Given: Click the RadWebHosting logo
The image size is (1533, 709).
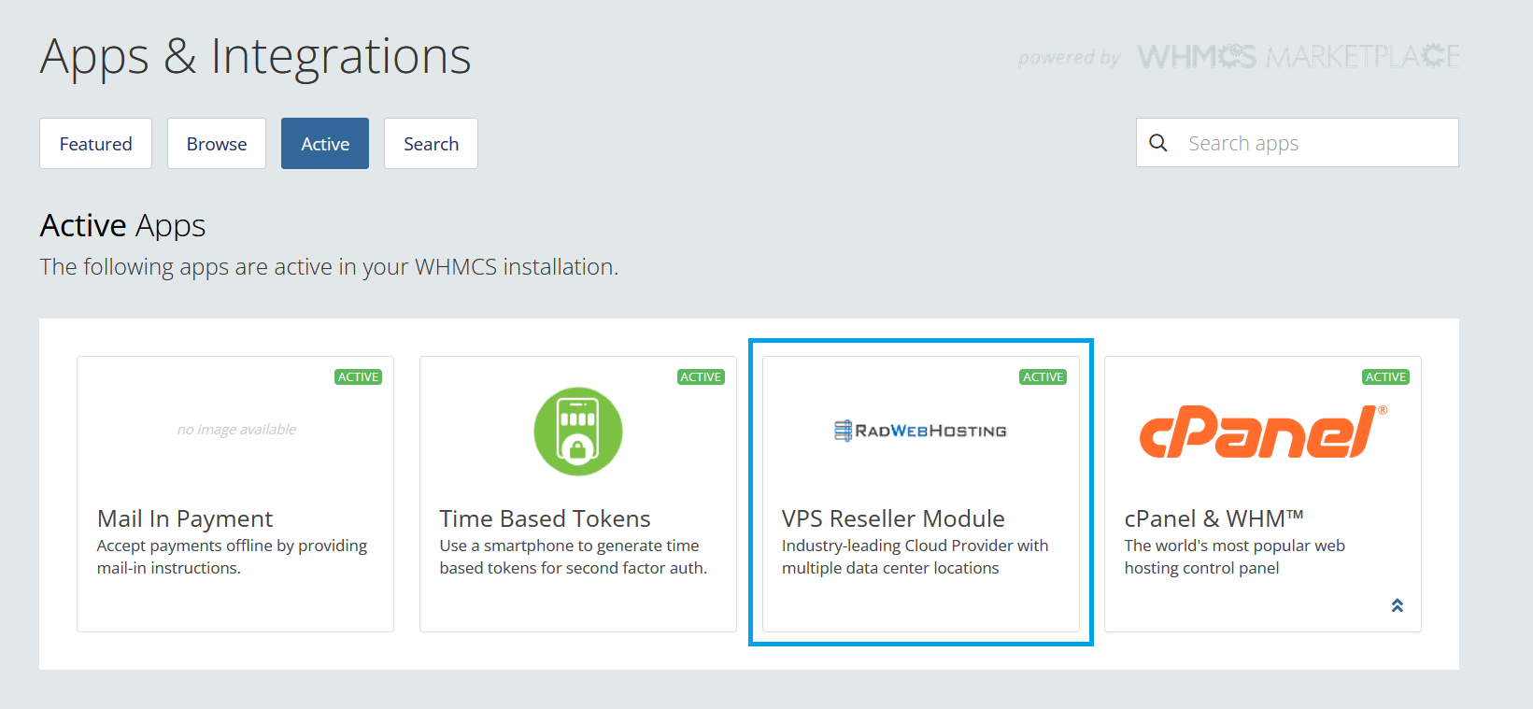Looking at the screenshot, I should [x=920, y=431].
